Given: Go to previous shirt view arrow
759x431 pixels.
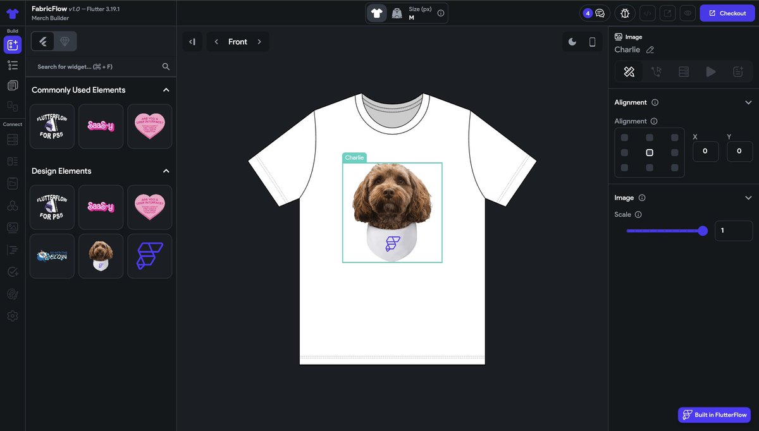Looking at the screenshot, I should pos(216,42).
